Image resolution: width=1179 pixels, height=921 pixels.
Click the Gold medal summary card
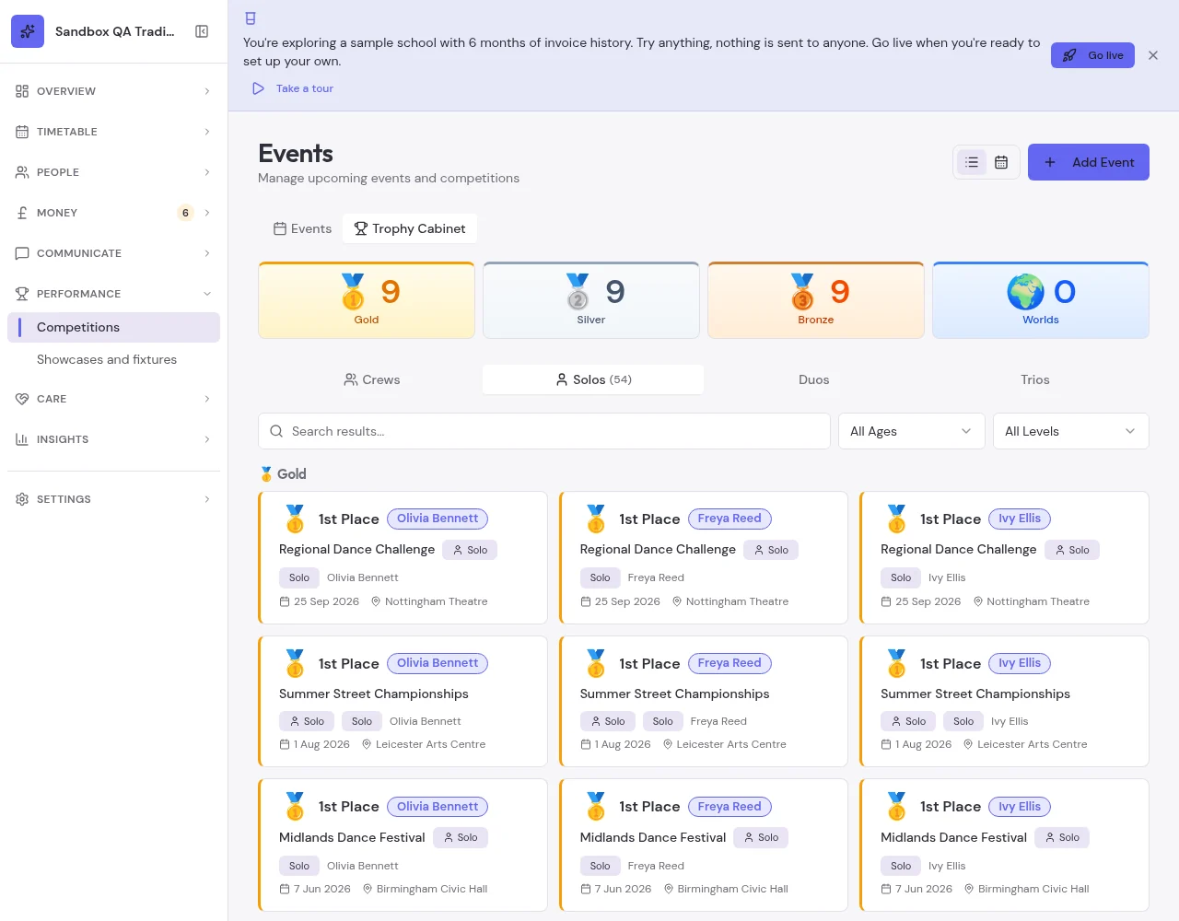coord(367,300)
